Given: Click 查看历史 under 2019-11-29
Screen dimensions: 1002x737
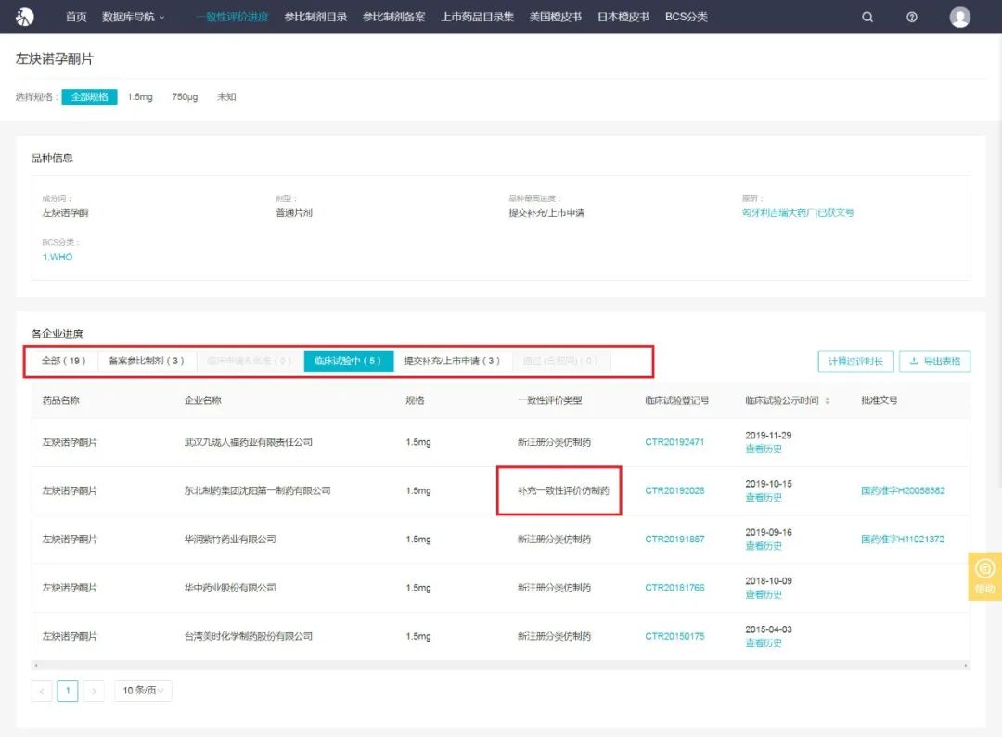Looking at the screenshot, I should [x=764, y=449].
